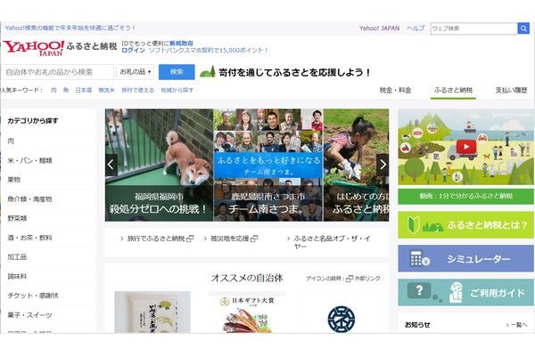Click the question mark icon on ご利用ガイド
This screenshot has height=356, width=535.
click(419, 291)
